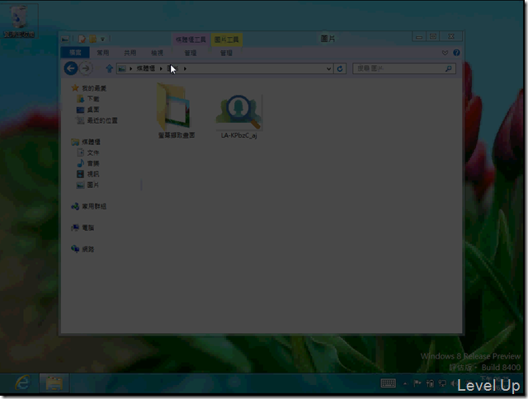Image resolution: width=528 pixels, height=399 pixels.
Task: Refresh the current folder view
Action: click(x=340, y=68)
